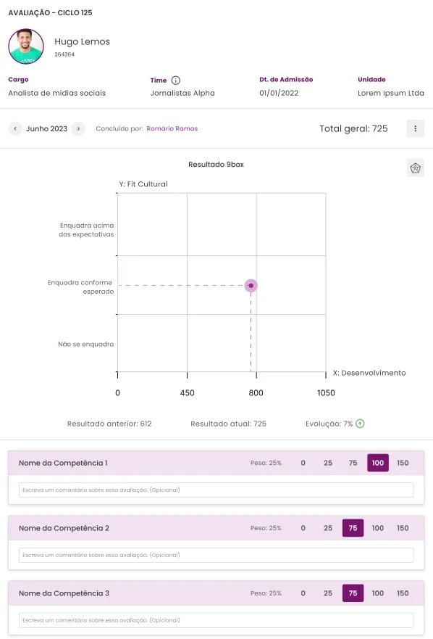
Task: Click the Time info icon
Action: pos(175,81)
